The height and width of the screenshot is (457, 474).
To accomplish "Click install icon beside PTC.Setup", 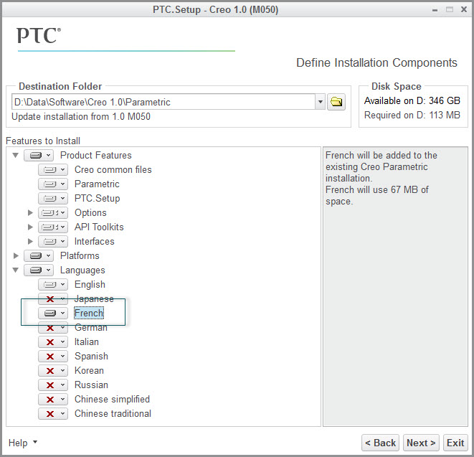I will tap(50, 199).
